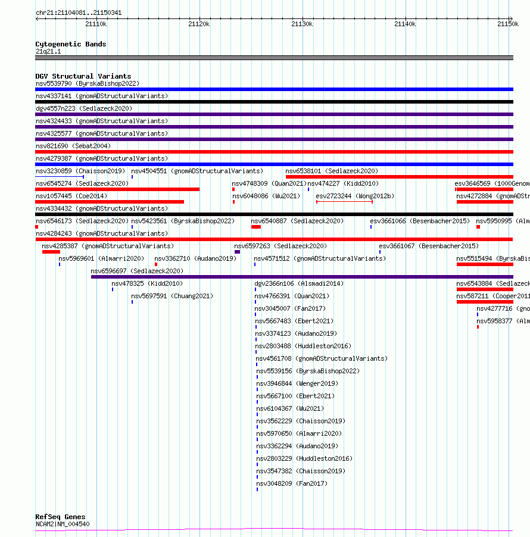Viewport: 530px width, 537px height.
Task: Open nsv6596697 (Sedlazeck2020) variant
Action: click(137, 271)
